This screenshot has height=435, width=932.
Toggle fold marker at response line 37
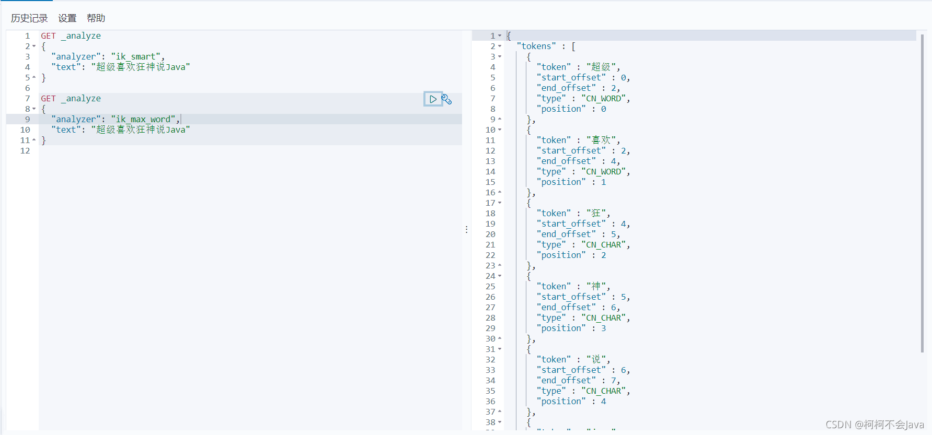point(500,412)
